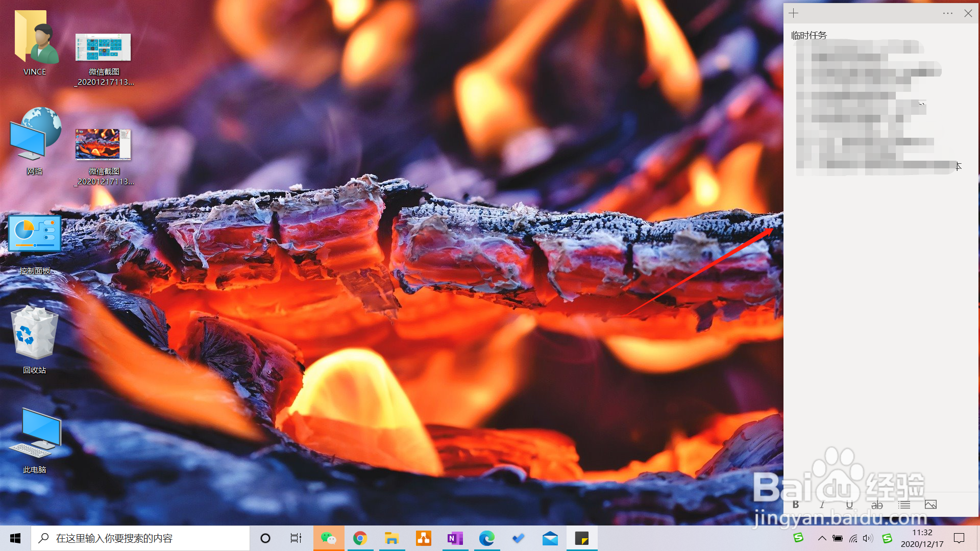This screenshot has height=551, width=980.
Task: Open volume control in system tray
Action: pos(868,538)
